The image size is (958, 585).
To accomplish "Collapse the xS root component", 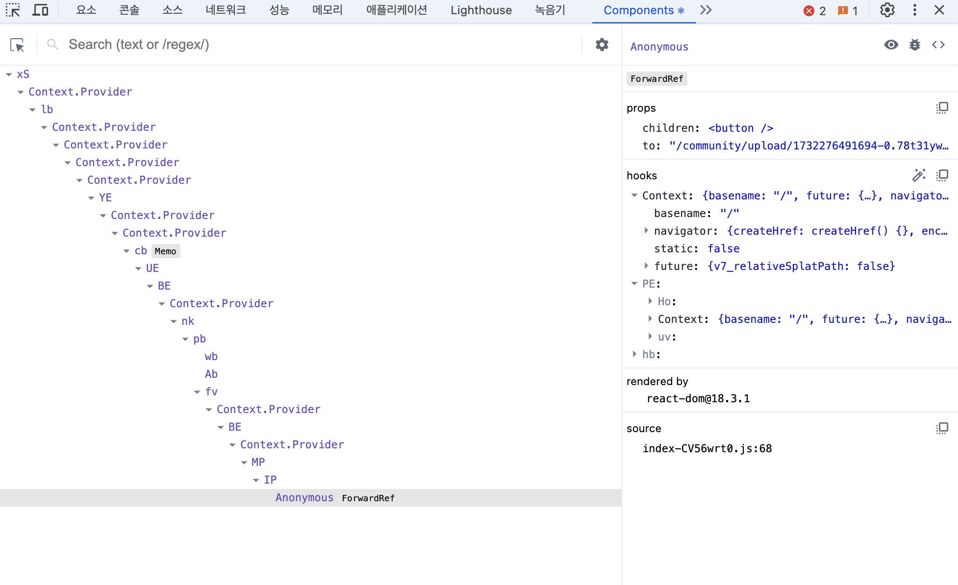I will [9, 74].
